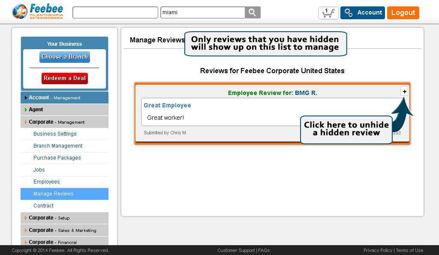This screenshot has width=439, height=255.
Task: Open Business Settings from the sidebar
Action: (x=55, y=133)
